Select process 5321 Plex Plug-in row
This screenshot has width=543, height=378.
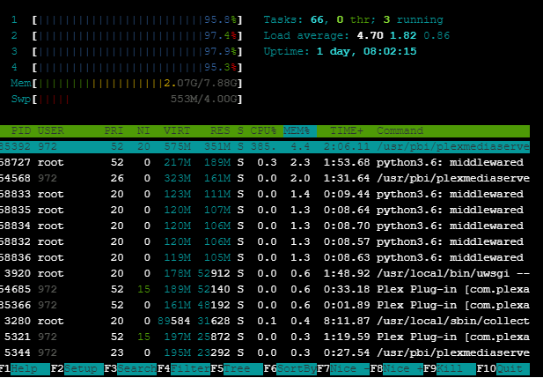pyautogui.click(x=265, y=337)
